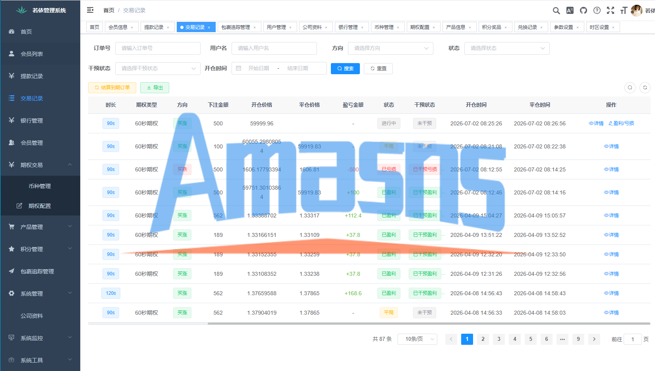Image resolution: width=655 pixels, height=371 pixels.
Task: Open the 干预状态 dropdown
Action: click(158, 68)
